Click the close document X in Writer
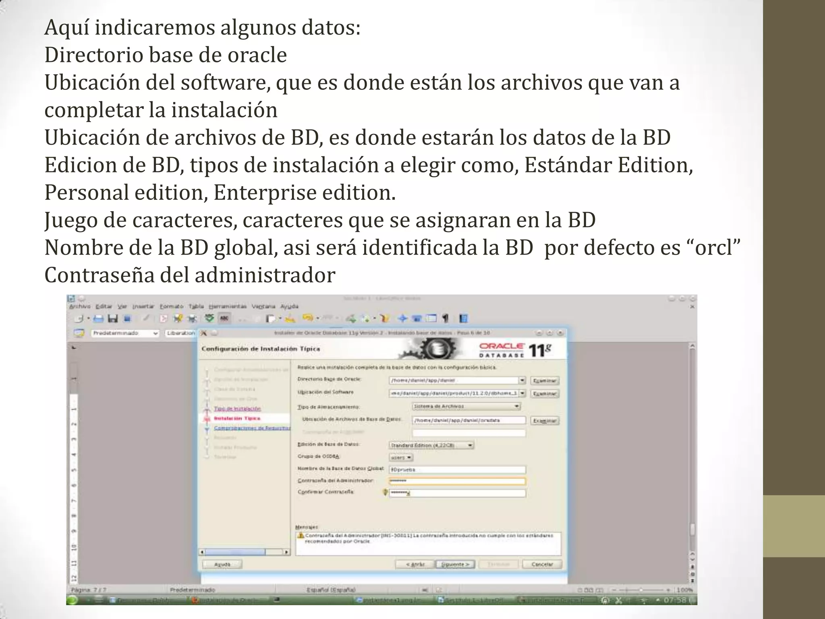The image size is (825, 619). (x=692, y=307)
